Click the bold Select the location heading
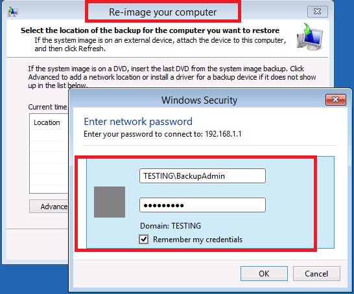 (x=150, y=30)
